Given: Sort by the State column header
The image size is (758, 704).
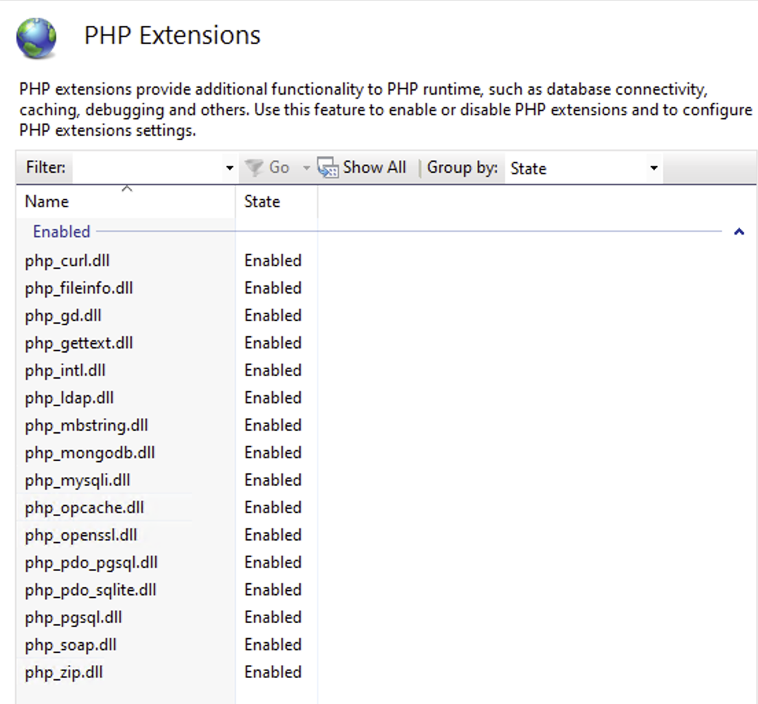Looking at the screenshot, I should (x=263, y=201).
